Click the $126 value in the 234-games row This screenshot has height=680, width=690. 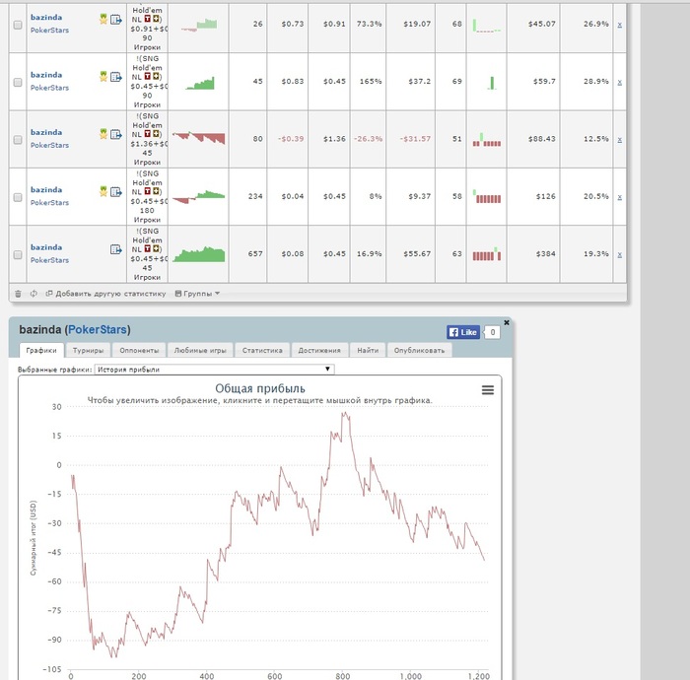tap(546, 196)
